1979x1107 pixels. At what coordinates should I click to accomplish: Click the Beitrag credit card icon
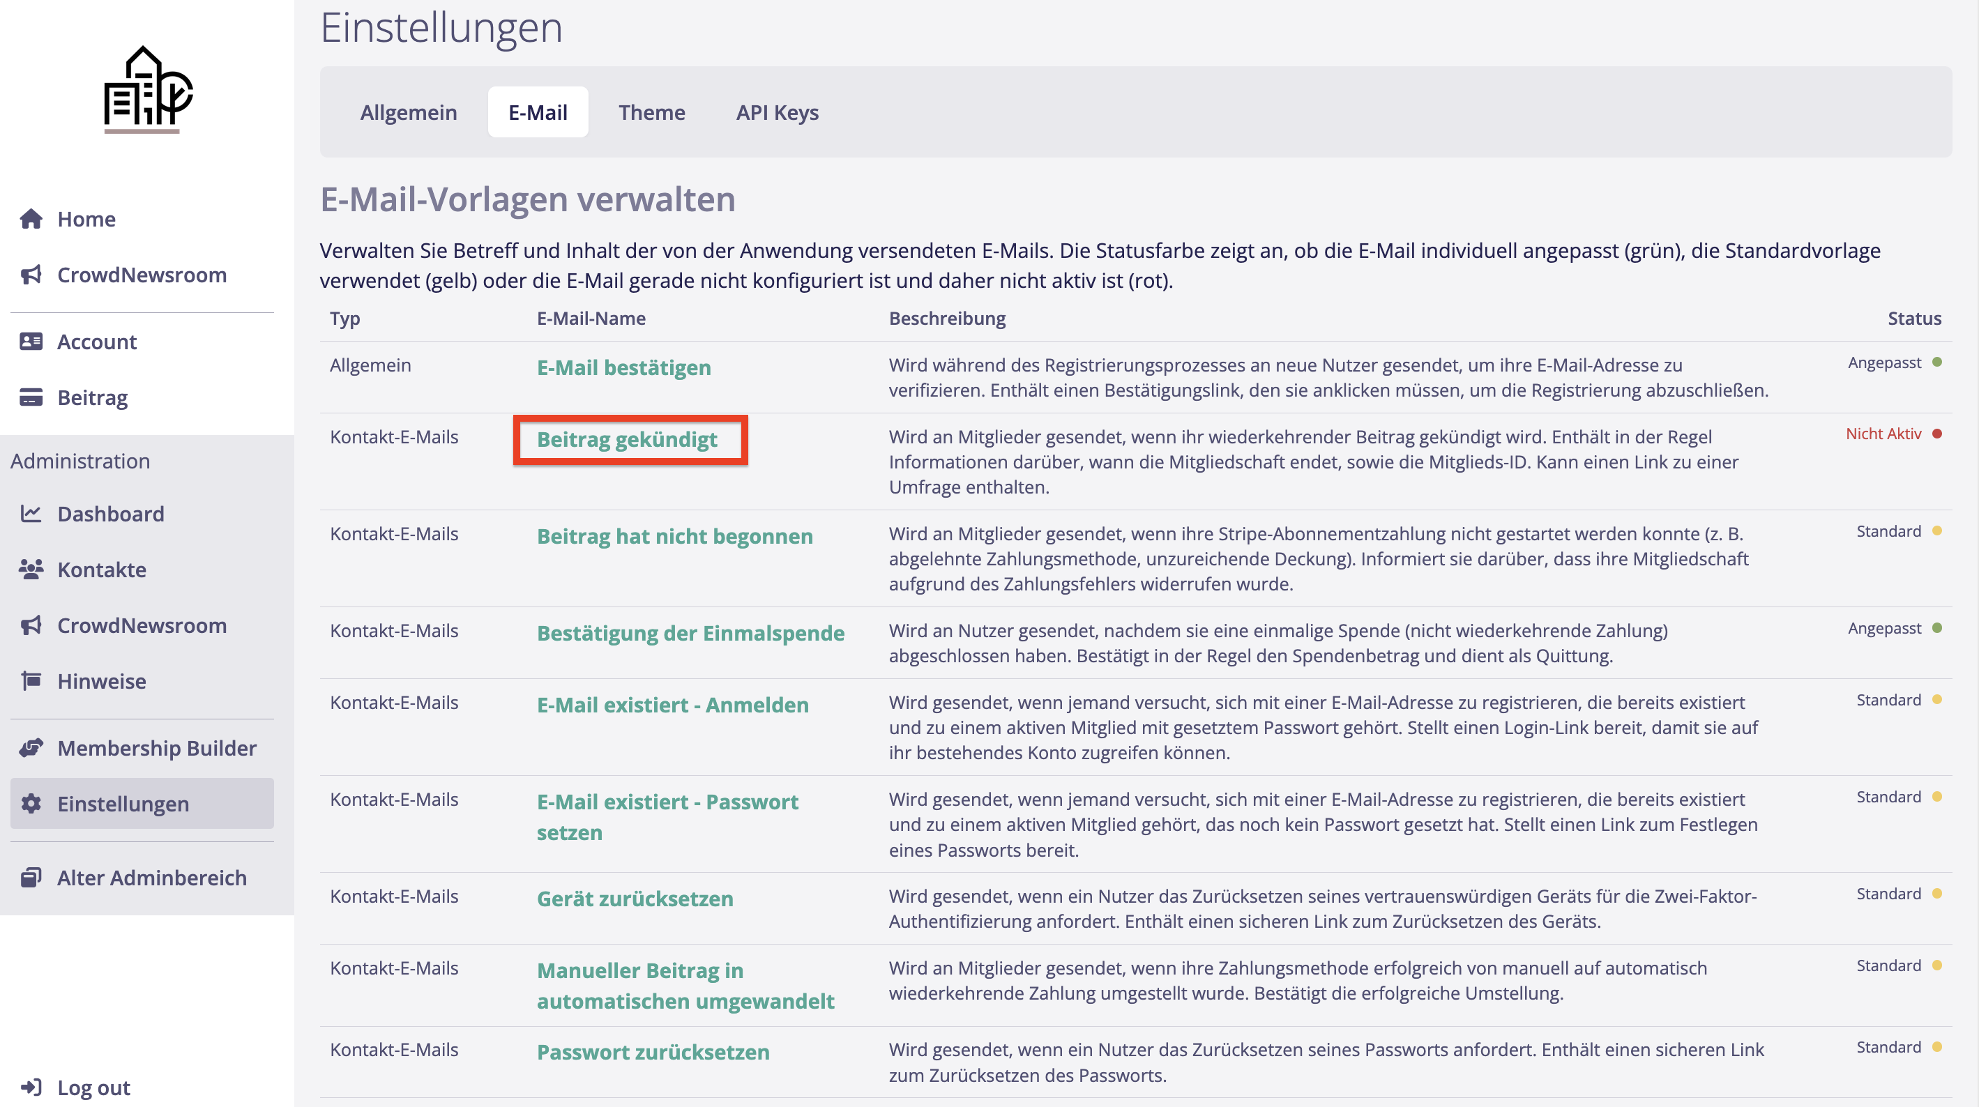click(x=31, y=397)
